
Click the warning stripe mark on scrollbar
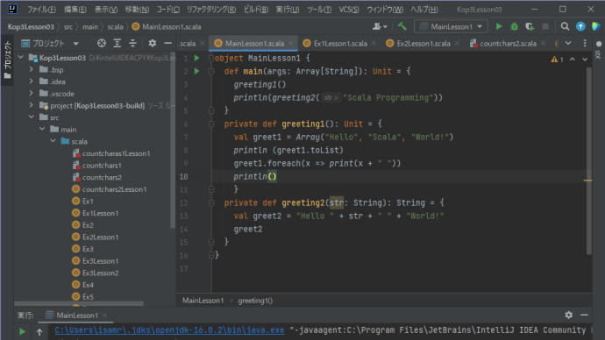coord(587,181)
